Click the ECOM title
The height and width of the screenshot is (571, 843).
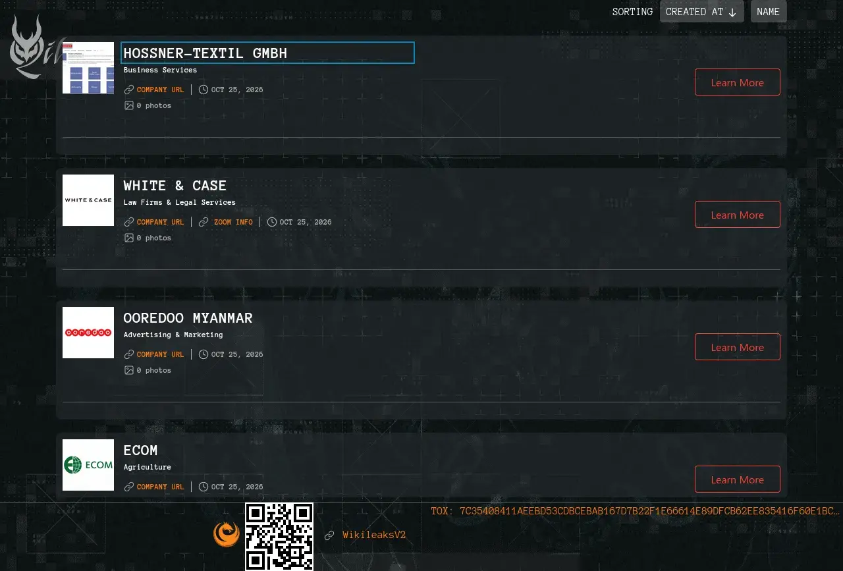point(141,450)
